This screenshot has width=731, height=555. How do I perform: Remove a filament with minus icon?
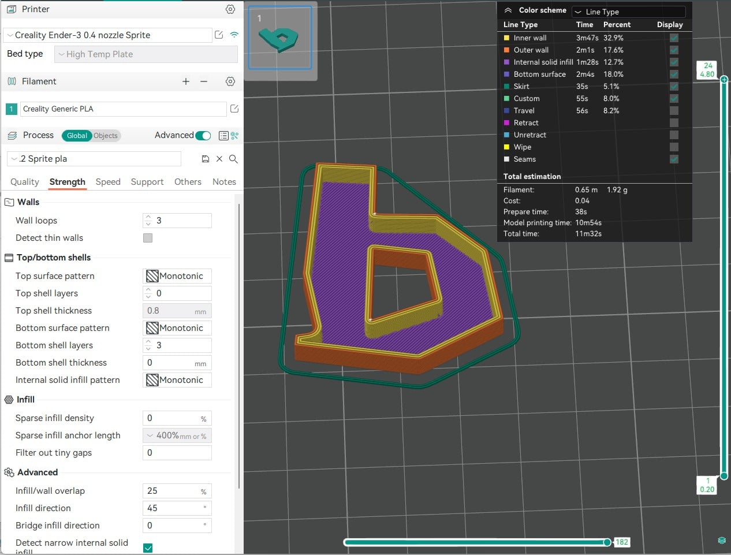[x=204, y=81]
